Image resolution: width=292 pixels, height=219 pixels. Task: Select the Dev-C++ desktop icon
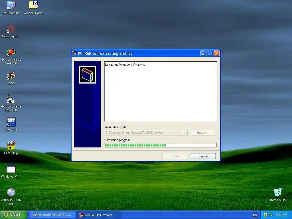(x=11, y=122)
